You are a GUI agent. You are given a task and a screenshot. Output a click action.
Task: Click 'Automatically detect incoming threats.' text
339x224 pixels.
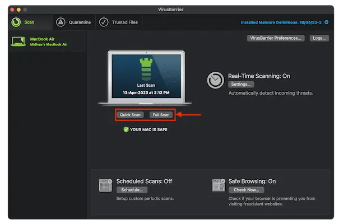pos(271,93)
